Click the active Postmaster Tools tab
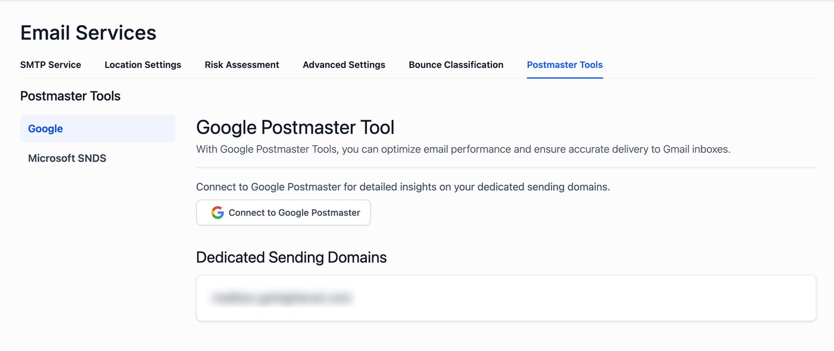 (565, 65)
